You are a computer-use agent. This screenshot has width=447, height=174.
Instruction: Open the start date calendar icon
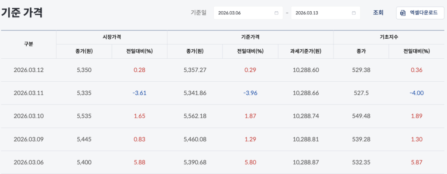pos(276,13)
